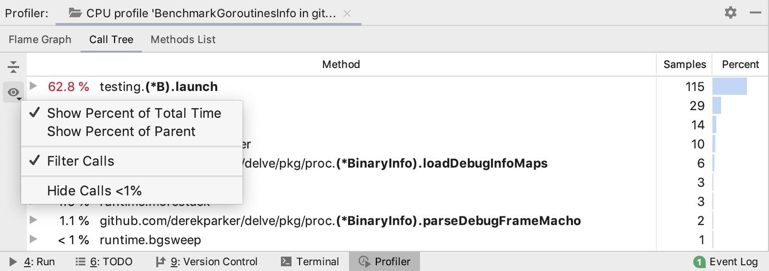Expand the runtime.bgsweep node
769x271 pixels.
pyautogui.click(x=33, y=239)
